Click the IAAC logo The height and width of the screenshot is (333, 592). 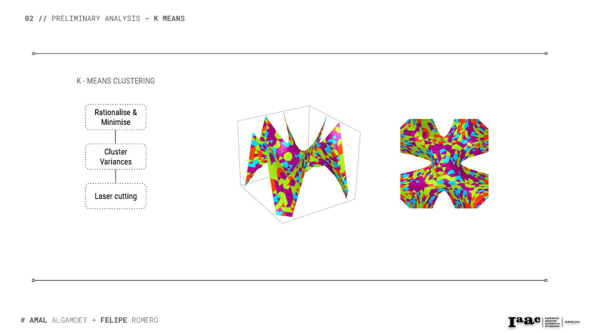pyautogui.click(x=524, y=322)
